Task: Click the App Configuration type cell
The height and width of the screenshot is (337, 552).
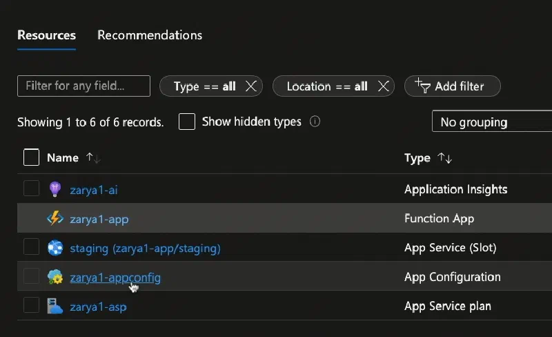Action: tap(453, 277)
